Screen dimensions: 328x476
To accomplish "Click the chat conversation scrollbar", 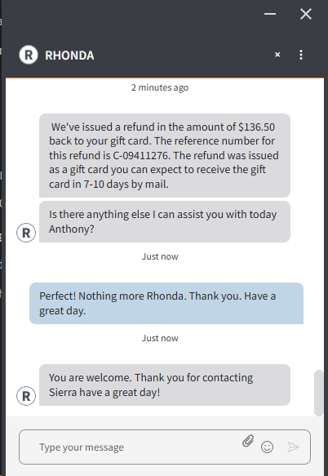I will click(x=318, y=393).
